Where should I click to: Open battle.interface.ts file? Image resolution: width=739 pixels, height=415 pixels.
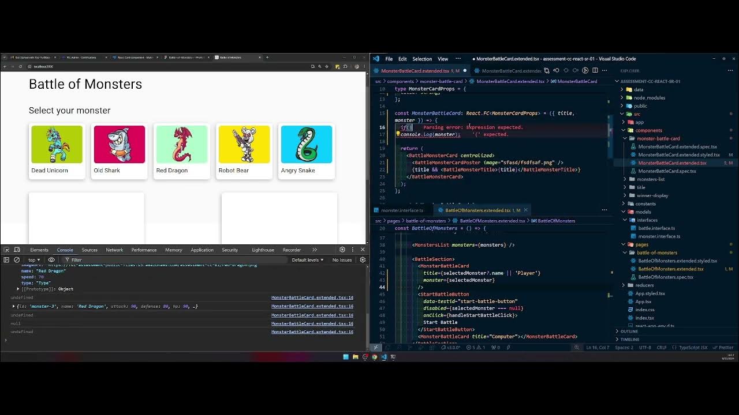[656, 228]
